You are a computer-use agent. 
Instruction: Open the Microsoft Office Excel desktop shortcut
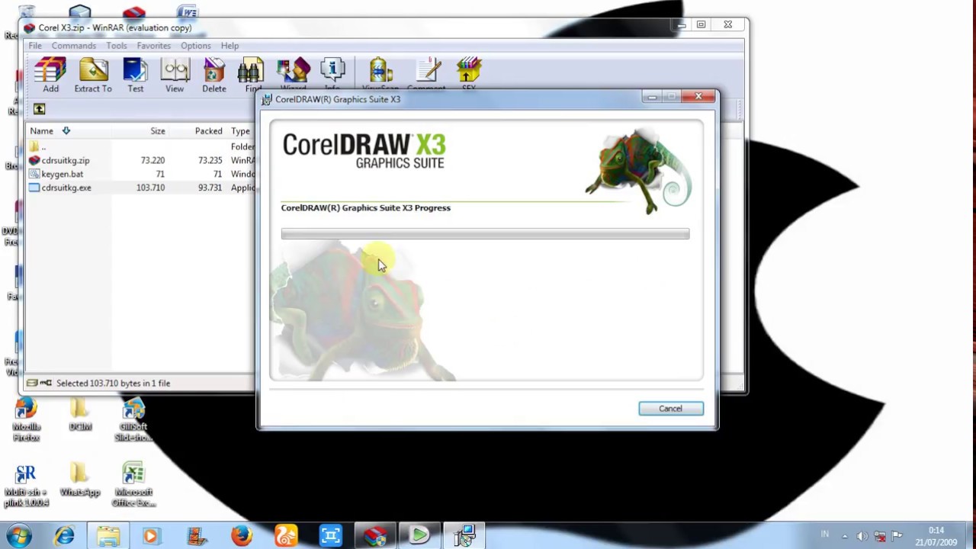click(133, 485)
